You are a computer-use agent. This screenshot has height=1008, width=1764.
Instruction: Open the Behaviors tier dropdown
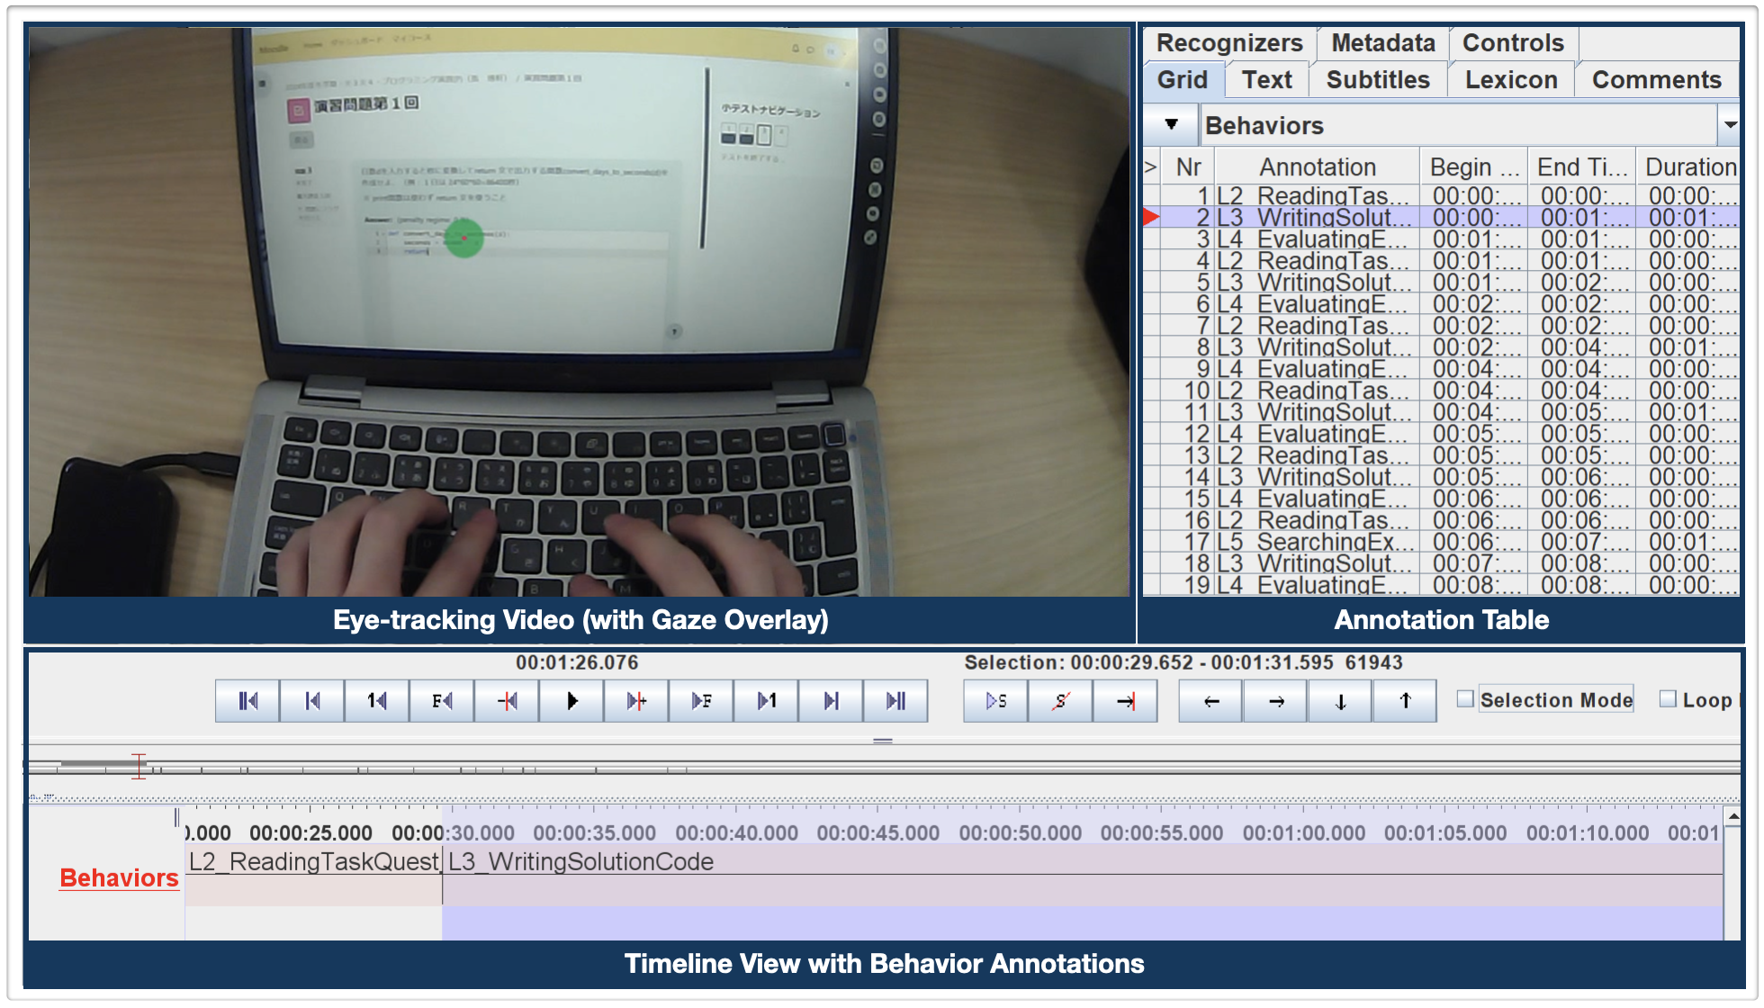pos(1729,125)
